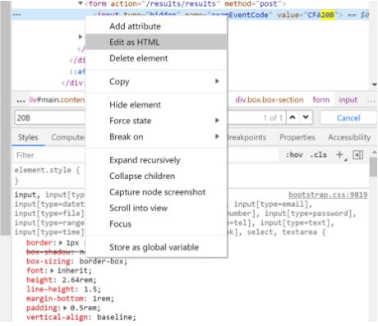This screenshot has height=326, width=378.
Task: Open the Properties tab
Action: click(297, 137)
